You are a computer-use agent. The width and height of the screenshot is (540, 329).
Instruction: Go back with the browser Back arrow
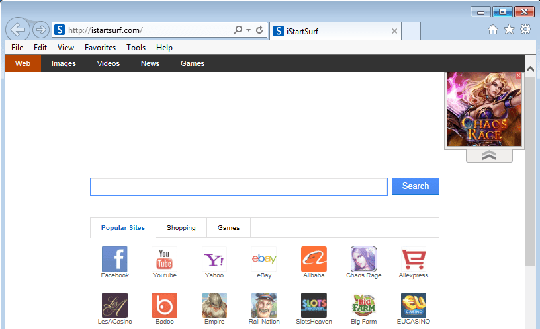pyautogui.click(x=18, y=30)
